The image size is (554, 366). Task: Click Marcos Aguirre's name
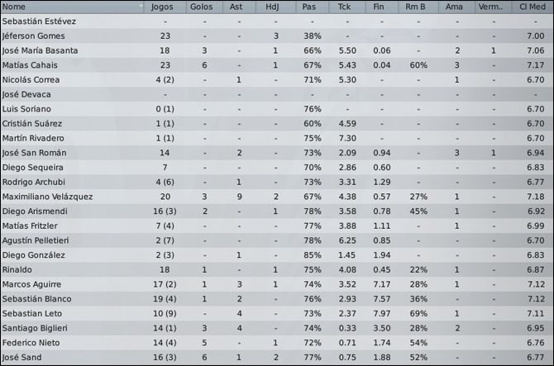pos(32,284)
